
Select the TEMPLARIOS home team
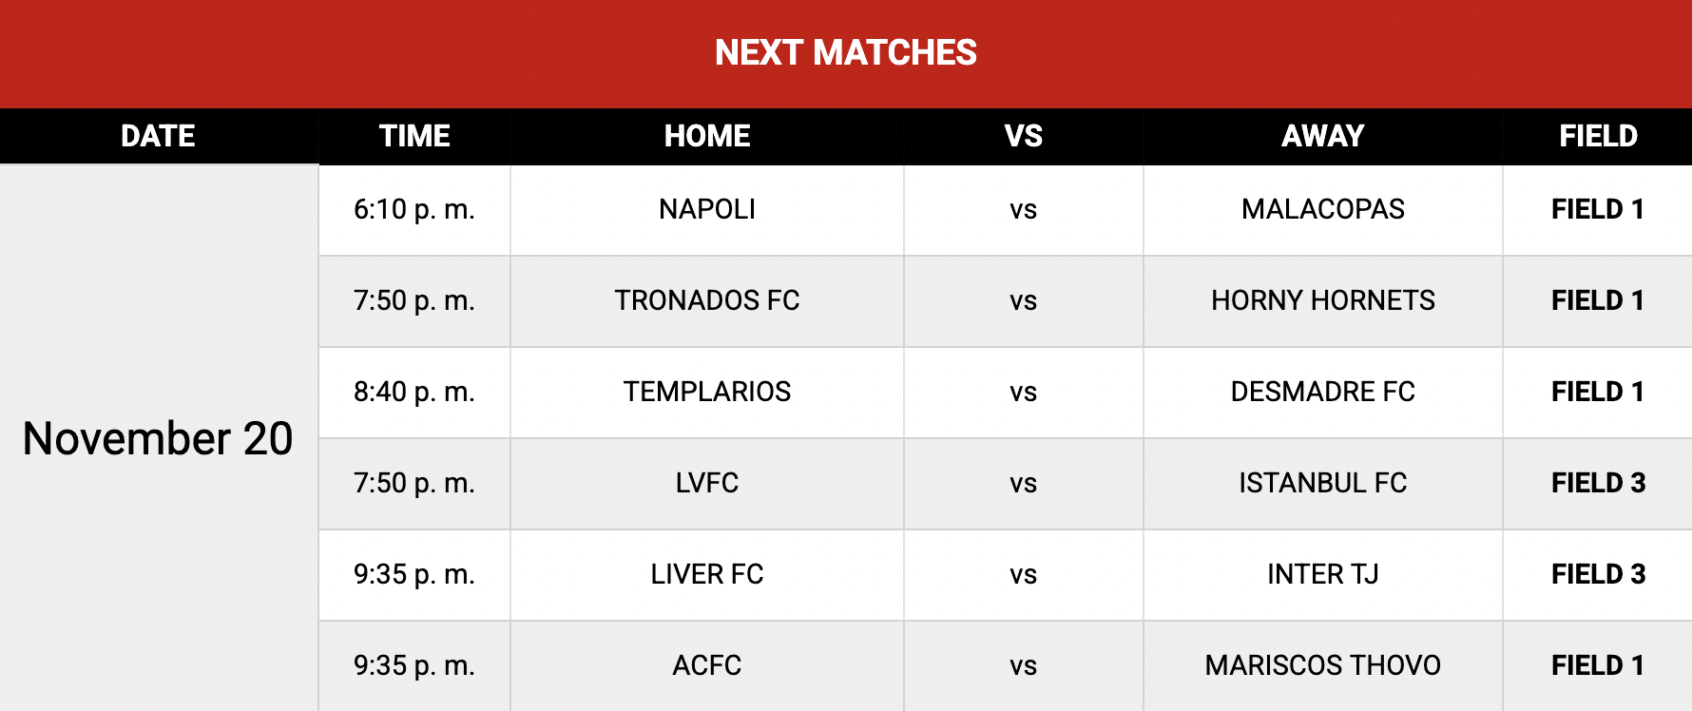706,392
